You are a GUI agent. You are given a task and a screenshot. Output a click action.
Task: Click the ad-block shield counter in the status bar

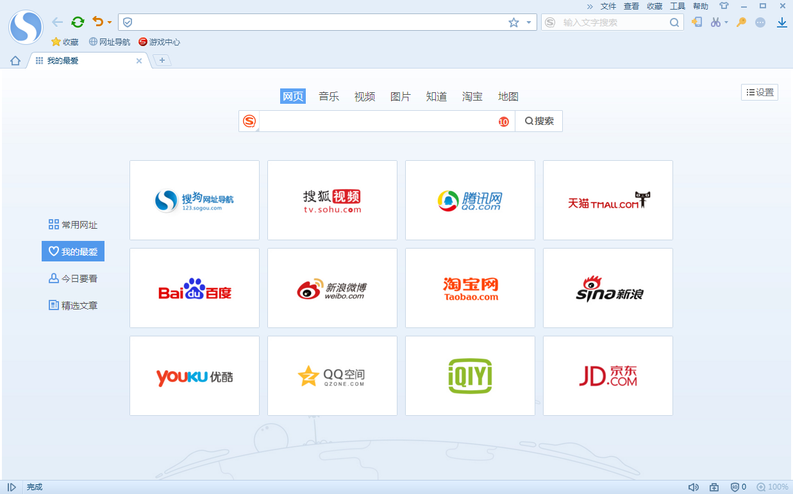pos(739,487)
